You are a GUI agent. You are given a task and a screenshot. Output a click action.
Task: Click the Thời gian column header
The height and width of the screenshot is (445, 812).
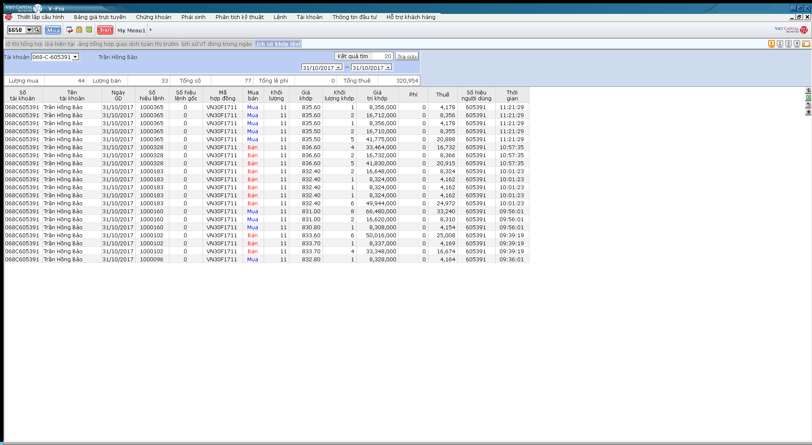point(512,95)
